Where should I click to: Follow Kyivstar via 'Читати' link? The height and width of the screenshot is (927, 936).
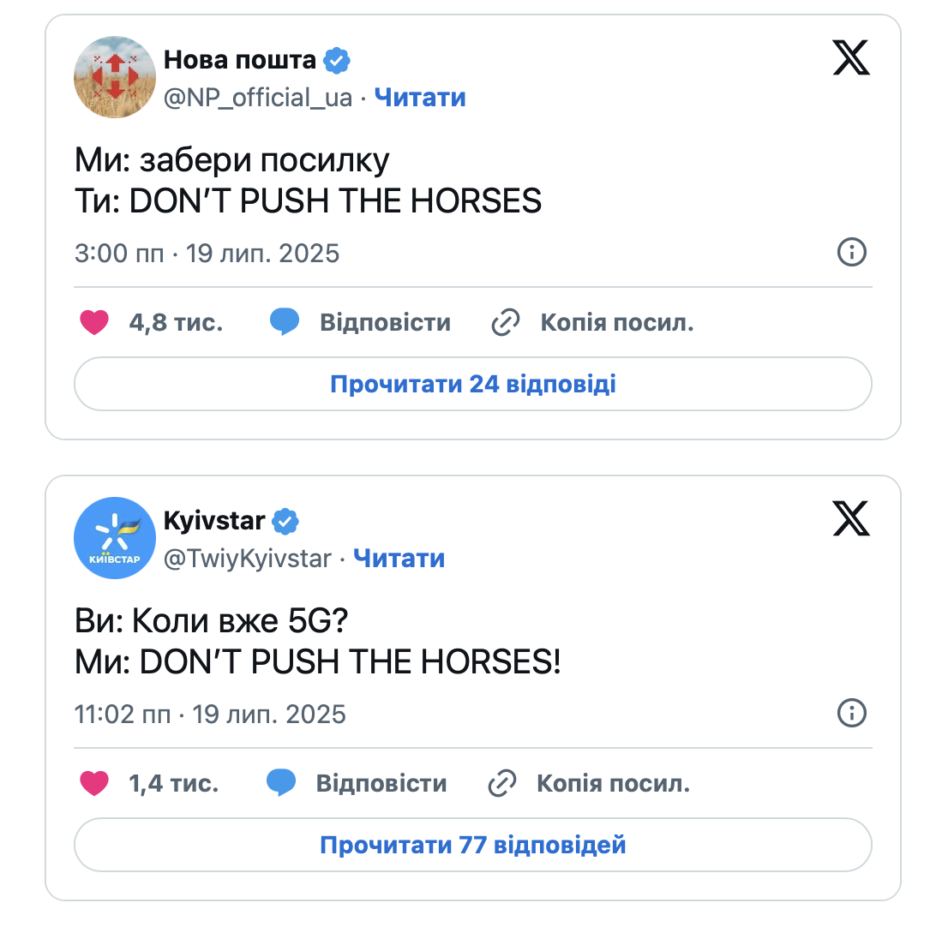pyautogui.click(x=399, y=559)
